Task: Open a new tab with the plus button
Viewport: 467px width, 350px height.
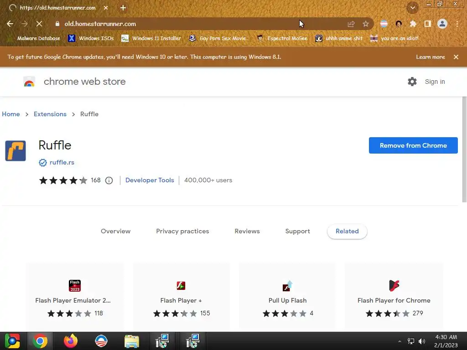Action: pyautogui.click(x=123, y=8)
